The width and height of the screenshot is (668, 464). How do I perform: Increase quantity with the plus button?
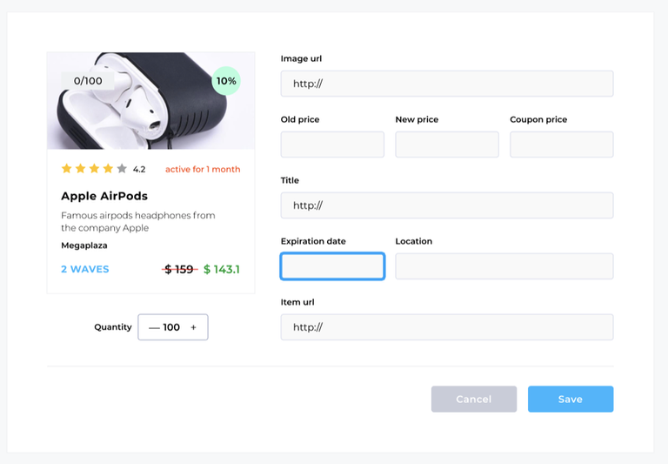(193, 327)
